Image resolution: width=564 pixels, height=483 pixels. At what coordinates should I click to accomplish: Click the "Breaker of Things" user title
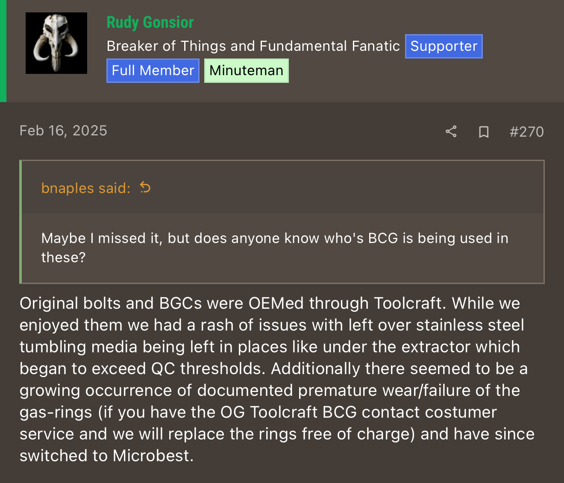pyautogui.click(x=253, y=46)
